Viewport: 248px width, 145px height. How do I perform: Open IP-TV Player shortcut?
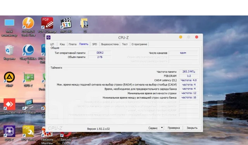(28, 106)
